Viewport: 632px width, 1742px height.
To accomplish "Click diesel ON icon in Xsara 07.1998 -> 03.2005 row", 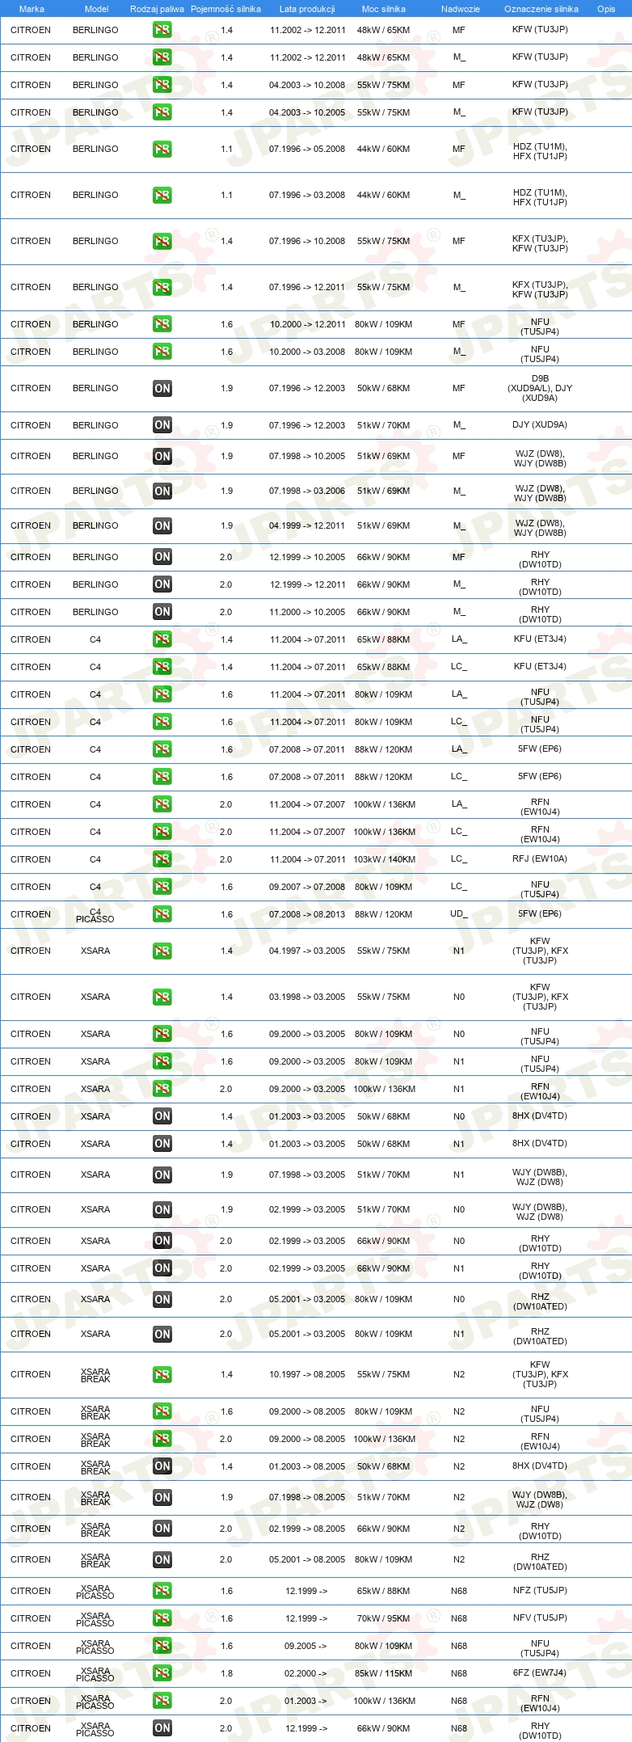I will 162,1175.
